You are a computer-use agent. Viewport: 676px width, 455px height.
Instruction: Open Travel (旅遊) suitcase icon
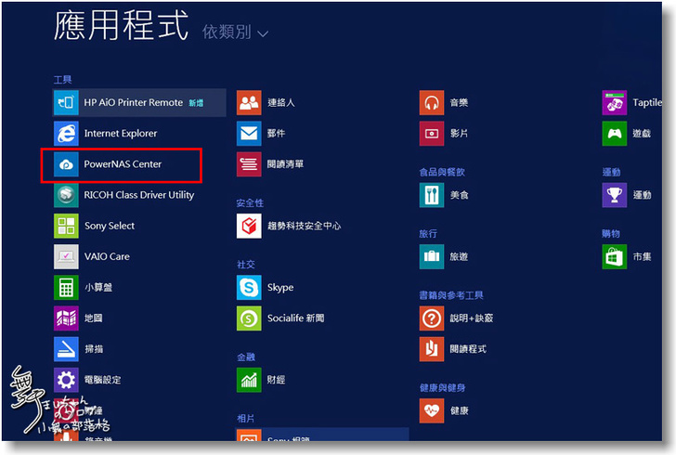click(432, 256)
